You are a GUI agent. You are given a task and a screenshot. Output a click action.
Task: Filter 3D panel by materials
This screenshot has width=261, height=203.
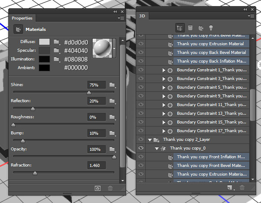pos(201,28)
